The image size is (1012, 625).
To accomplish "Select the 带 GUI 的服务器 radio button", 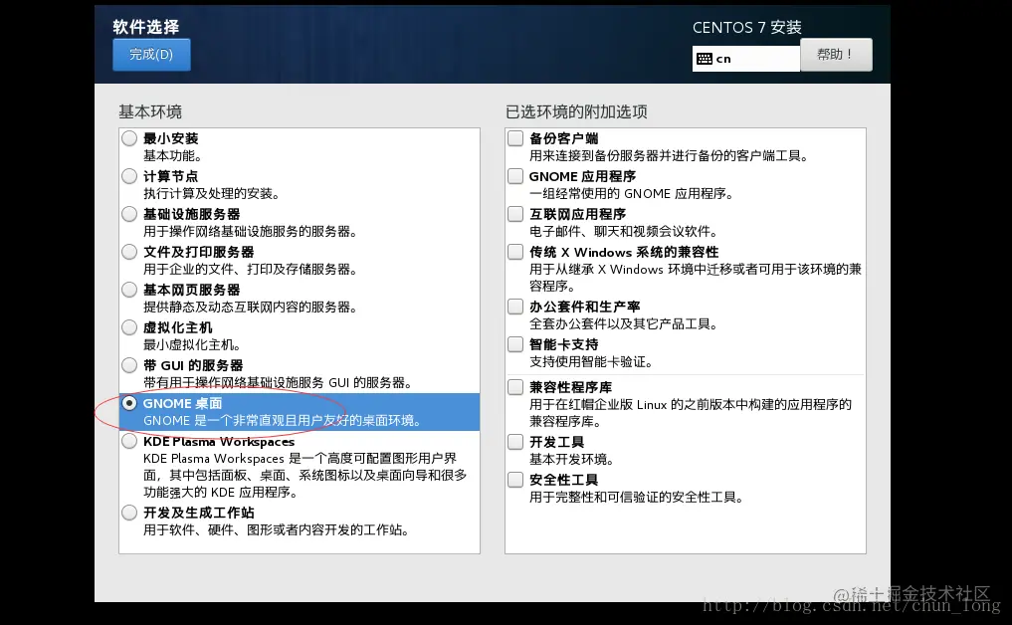I will pyautogui.click(x=129, y=365).
